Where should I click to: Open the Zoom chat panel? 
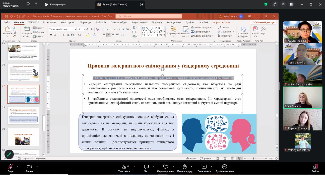coord(146,167)
